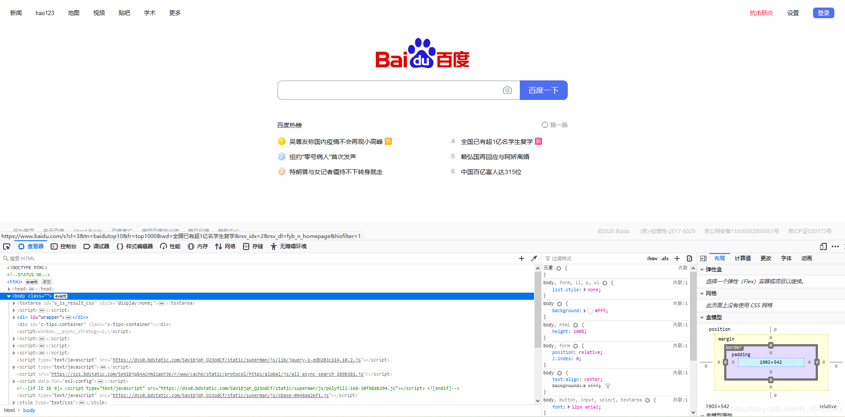Open the 无障碍环境 accessibility tab

coord(288,246)
